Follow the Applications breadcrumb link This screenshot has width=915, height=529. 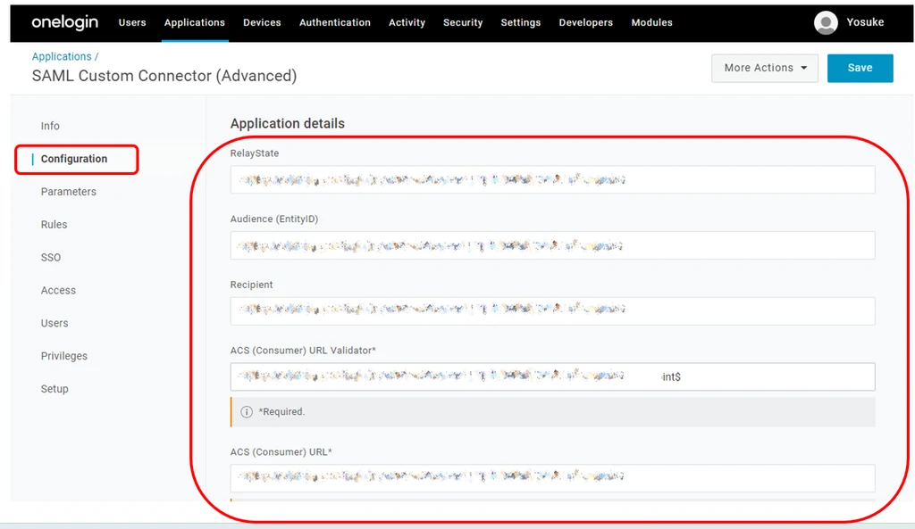62,56
